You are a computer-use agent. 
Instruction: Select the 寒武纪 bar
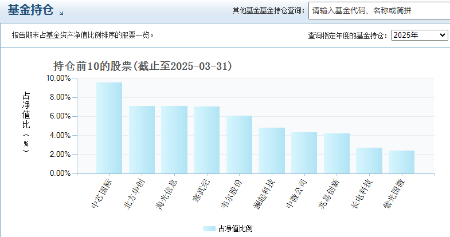[206, 140]
